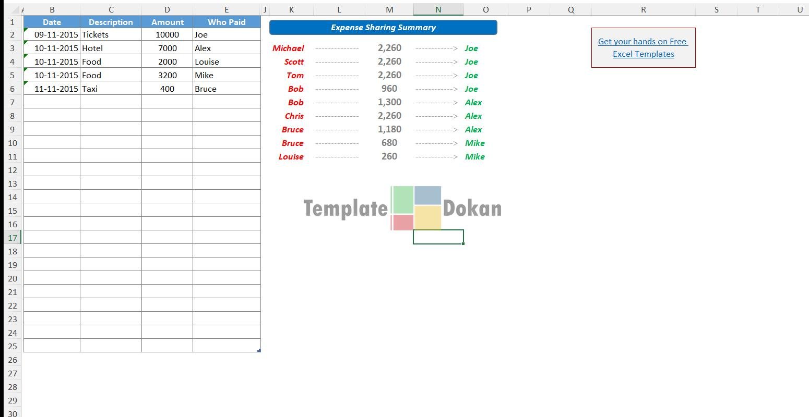Select row 17 header
This screenshot has height=417, width=809.
(x=12, y=238)
